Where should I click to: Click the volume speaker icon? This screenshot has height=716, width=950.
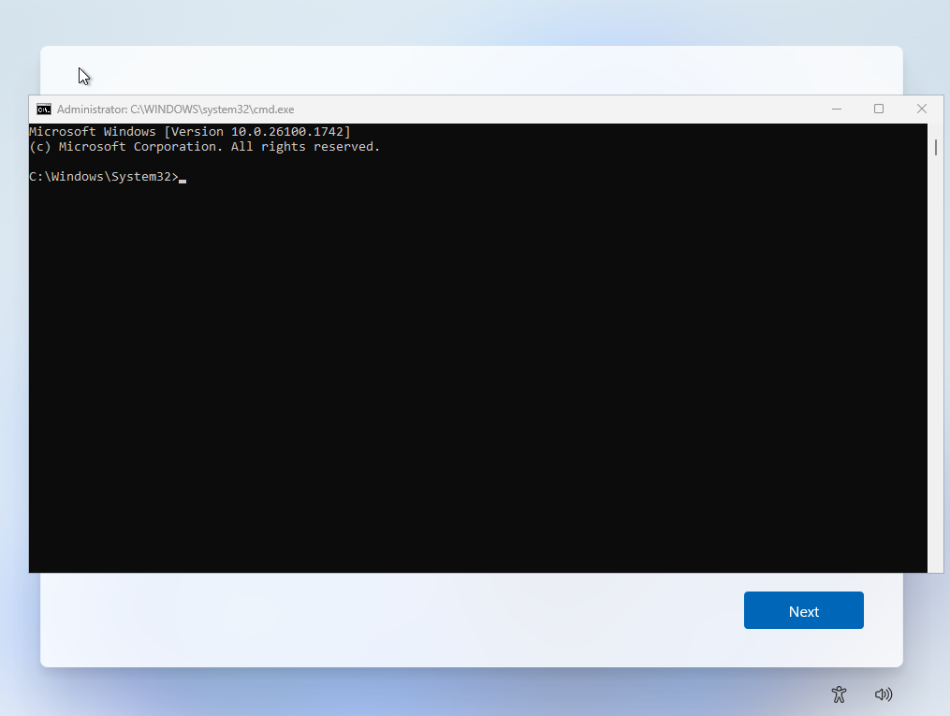(x=883, y=694)
